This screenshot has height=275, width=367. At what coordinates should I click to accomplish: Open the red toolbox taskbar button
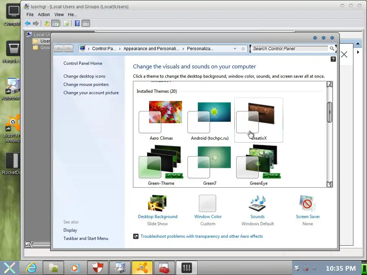click(x=164, y=267)
